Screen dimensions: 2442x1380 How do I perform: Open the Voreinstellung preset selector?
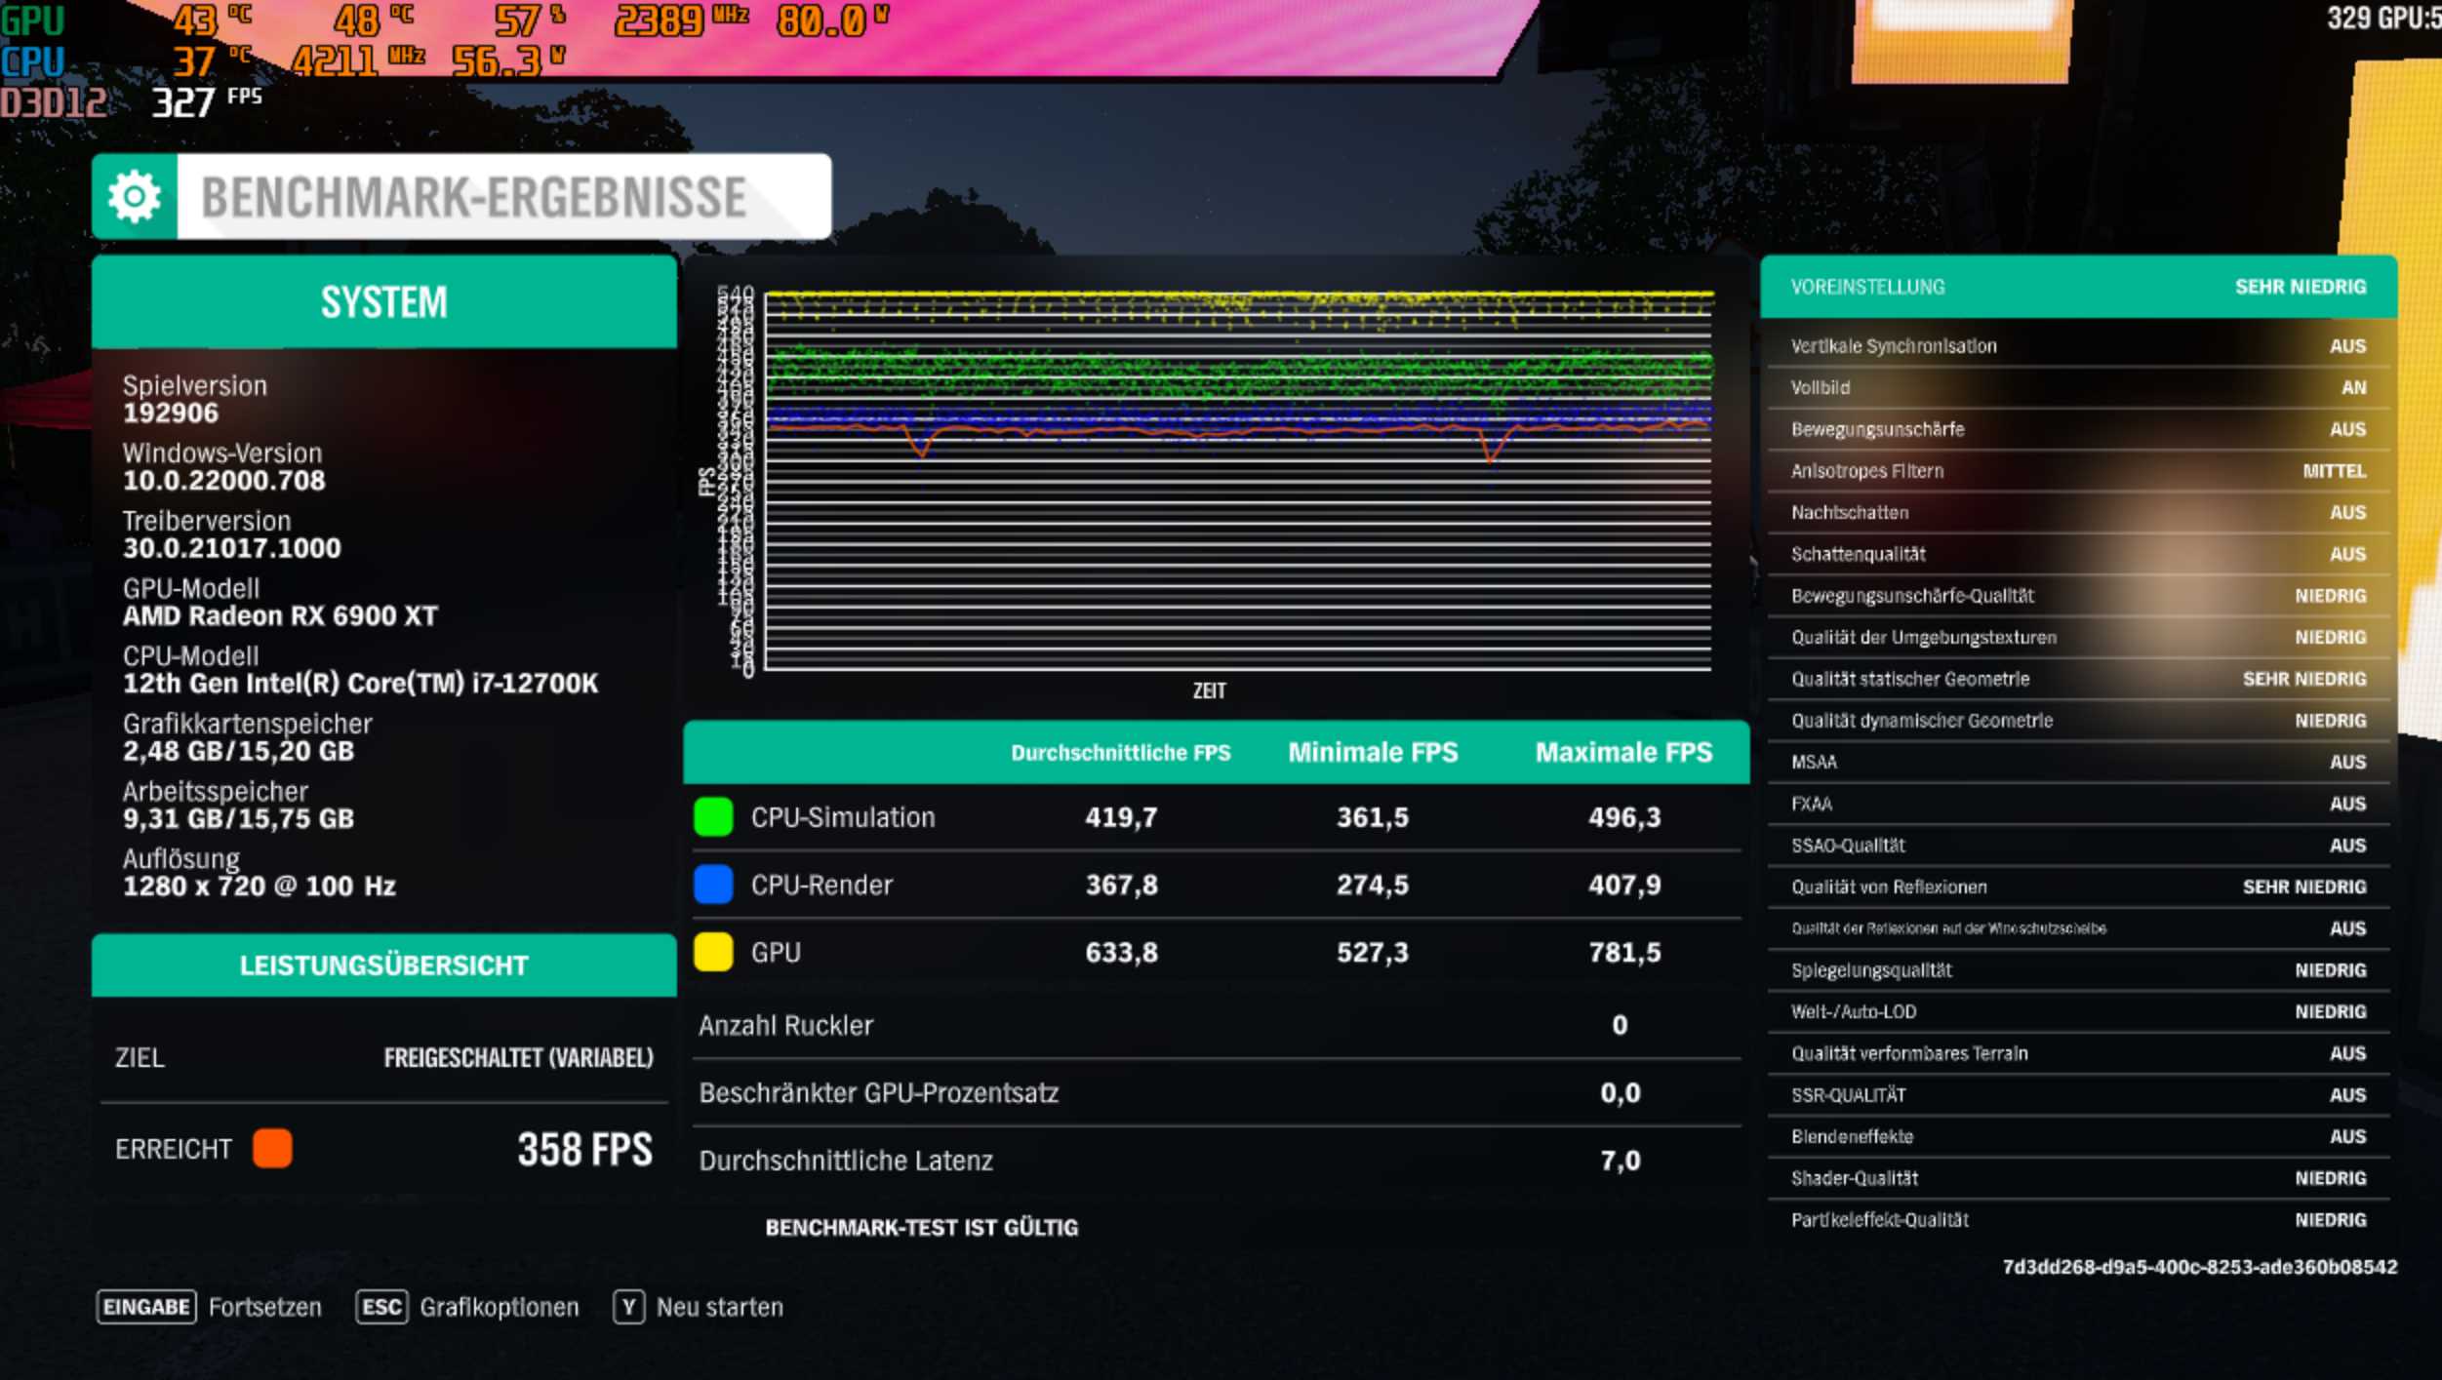click(x=2078, y=286)
